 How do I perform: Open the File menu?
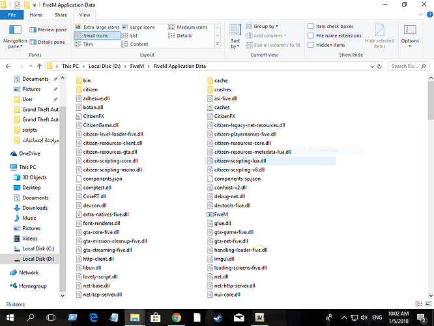tap(12, 15)
